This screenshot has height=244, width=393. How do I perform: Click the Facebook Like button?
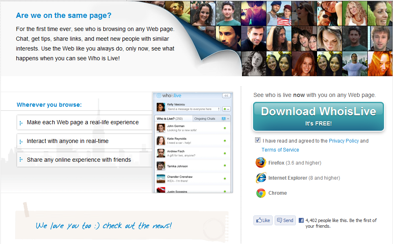tap(263, 220)
